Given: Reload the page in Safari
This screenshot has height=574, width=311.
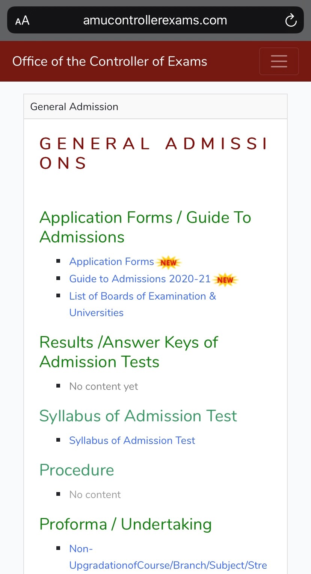Looking at the screenshot, I should (291, 20).
